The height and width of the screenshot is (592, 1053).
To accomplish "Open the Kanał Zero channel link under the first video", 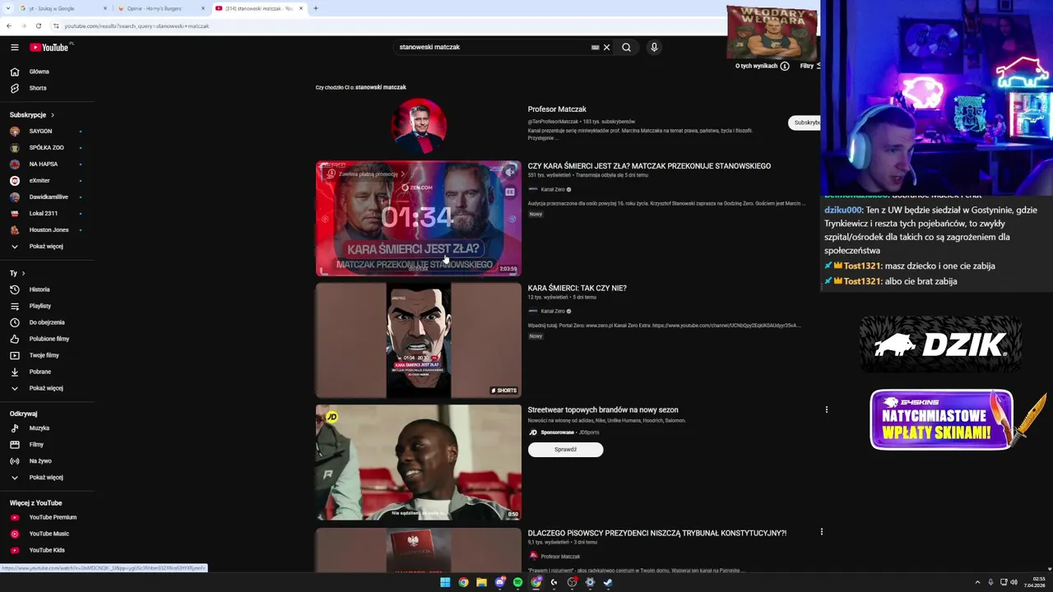I will click(553, 190).
